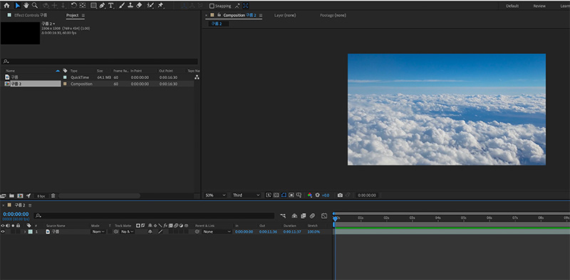Screen dimensions: 570x280
Task: Hide the 구름 layer with eye toggle
Action: (x=3, y=232)
